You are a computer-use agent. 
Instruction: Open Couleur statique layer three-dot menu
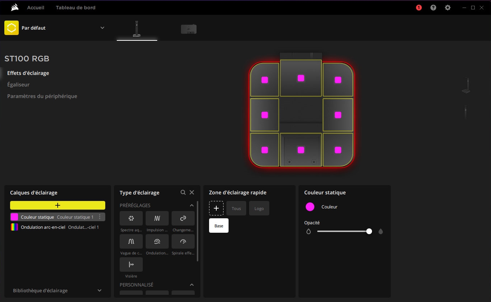100,217
